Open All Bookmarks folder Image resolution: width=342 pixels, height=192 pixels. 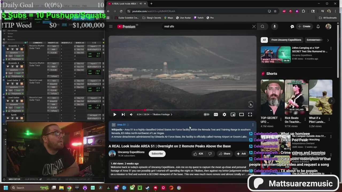click(x=328, y=18)
